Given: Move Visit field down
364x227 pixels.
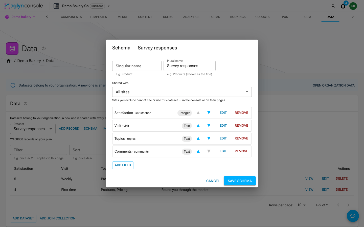Looking at the screenshot, I should [209, 126].
